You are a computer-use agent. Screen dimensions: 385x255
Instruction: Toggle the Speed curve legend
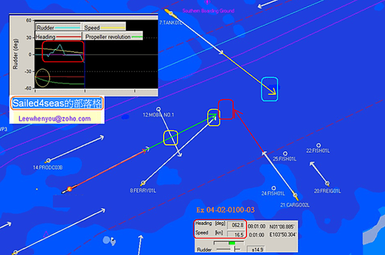point(104,28)
